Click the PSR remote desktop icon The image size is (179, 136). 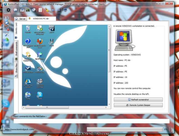pos(52,42)
